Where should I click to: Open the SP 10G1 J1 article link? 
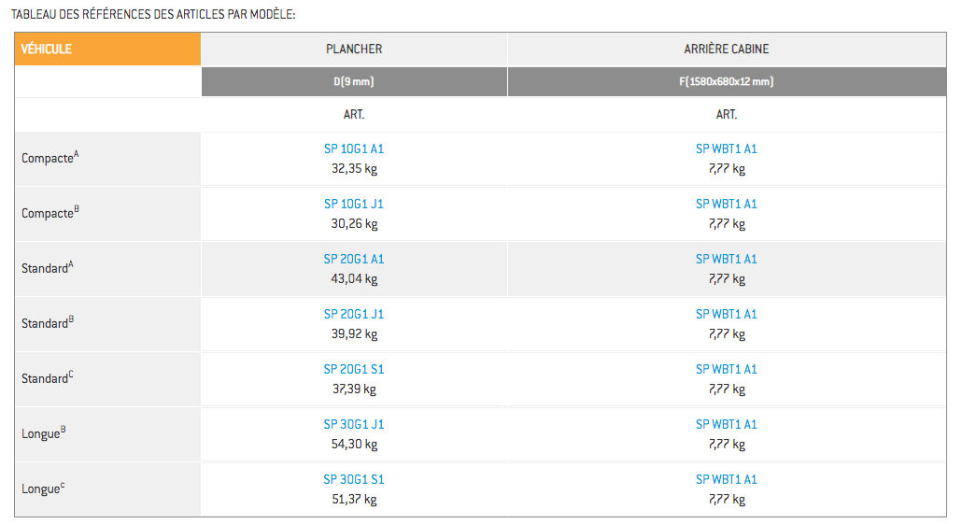point(354,204)
